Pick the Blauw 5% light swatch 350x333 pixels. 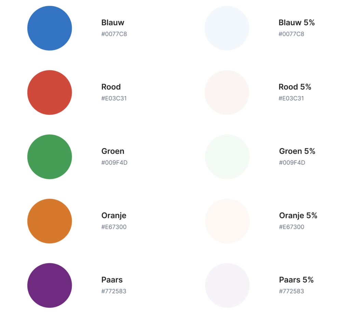[227, 28]
